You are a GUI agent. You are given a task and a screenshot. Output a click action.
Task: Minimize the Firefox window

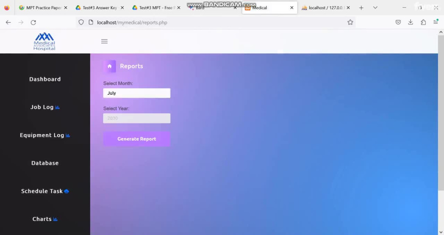404,8
